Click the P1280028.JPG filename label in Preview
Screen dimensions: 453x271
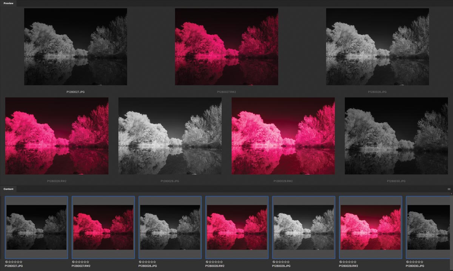(x=377, y=91)
